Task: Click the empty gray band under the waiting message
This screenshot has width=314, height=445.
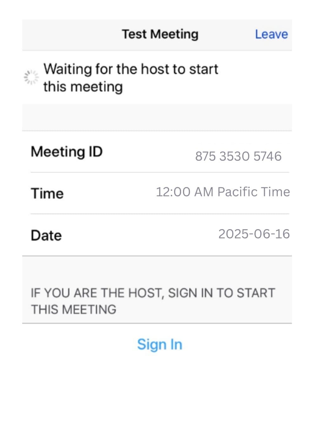Action: point(157,117)
